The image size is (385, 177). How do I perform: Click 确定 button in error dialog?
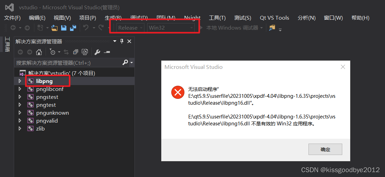[x=325, y=149]
